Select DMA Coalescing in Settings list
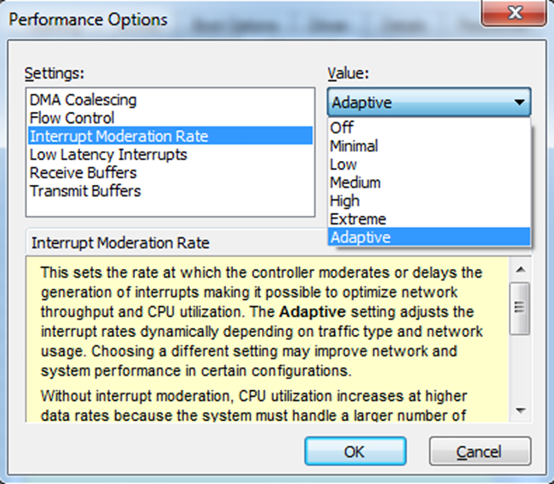This screenshot has height=484, width=554. (x=170, y=100)
